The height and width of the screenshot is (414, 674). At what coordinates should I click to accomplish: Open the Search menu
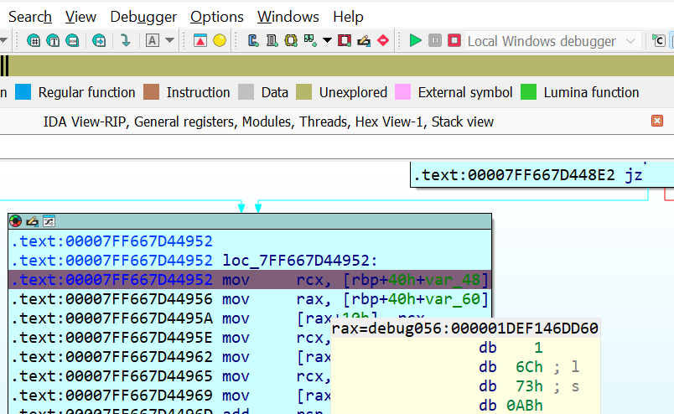30,17
